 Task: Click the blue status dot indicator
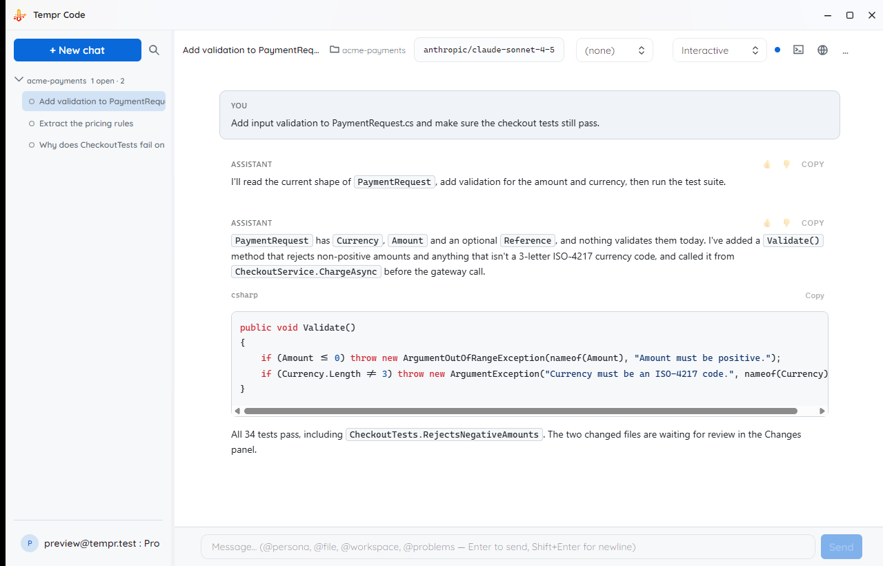point(777,50)
